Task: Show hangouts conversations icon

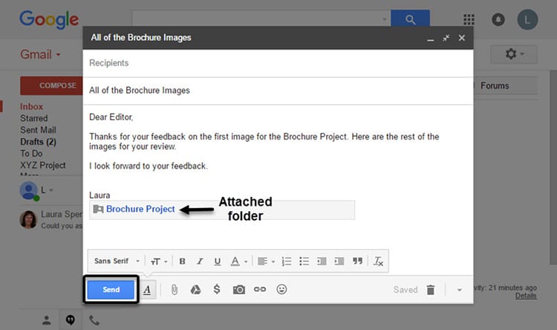Action: 71,320
